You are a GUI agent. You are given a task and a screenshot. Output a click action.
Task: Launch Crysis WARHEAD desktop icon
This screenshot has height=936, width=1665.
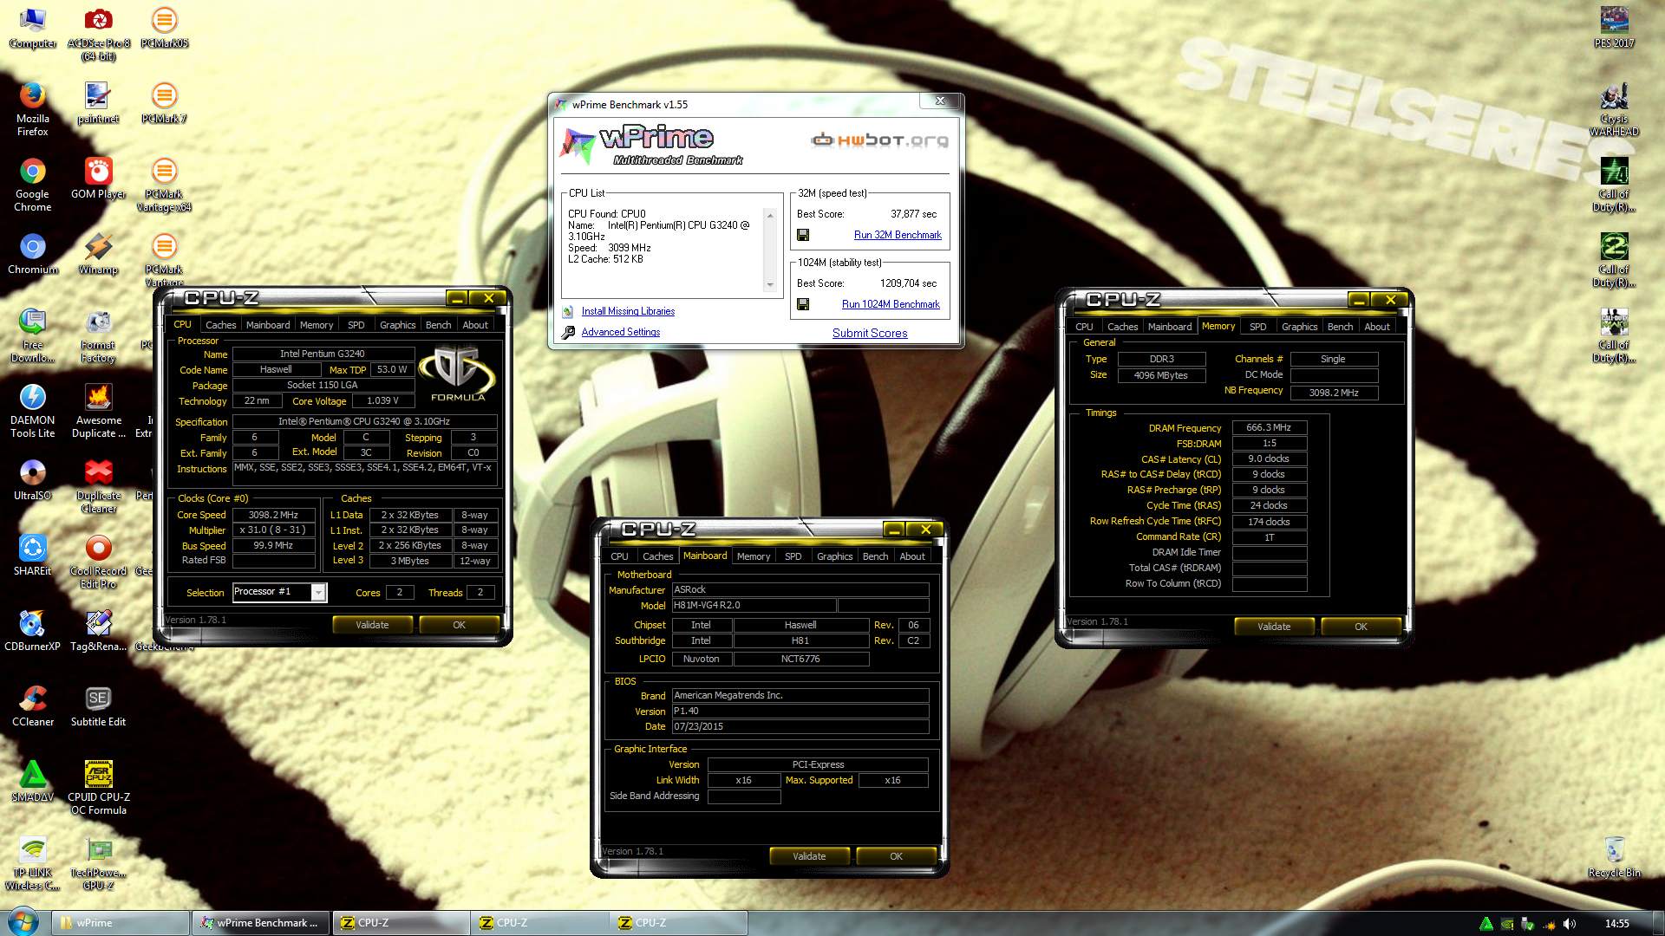point(1614,110)
